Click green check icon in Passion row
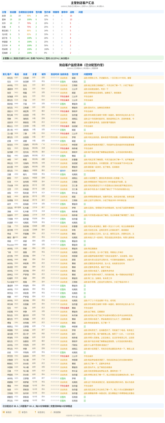This screenshot has height=423, width=165. [x=84, y=244]
